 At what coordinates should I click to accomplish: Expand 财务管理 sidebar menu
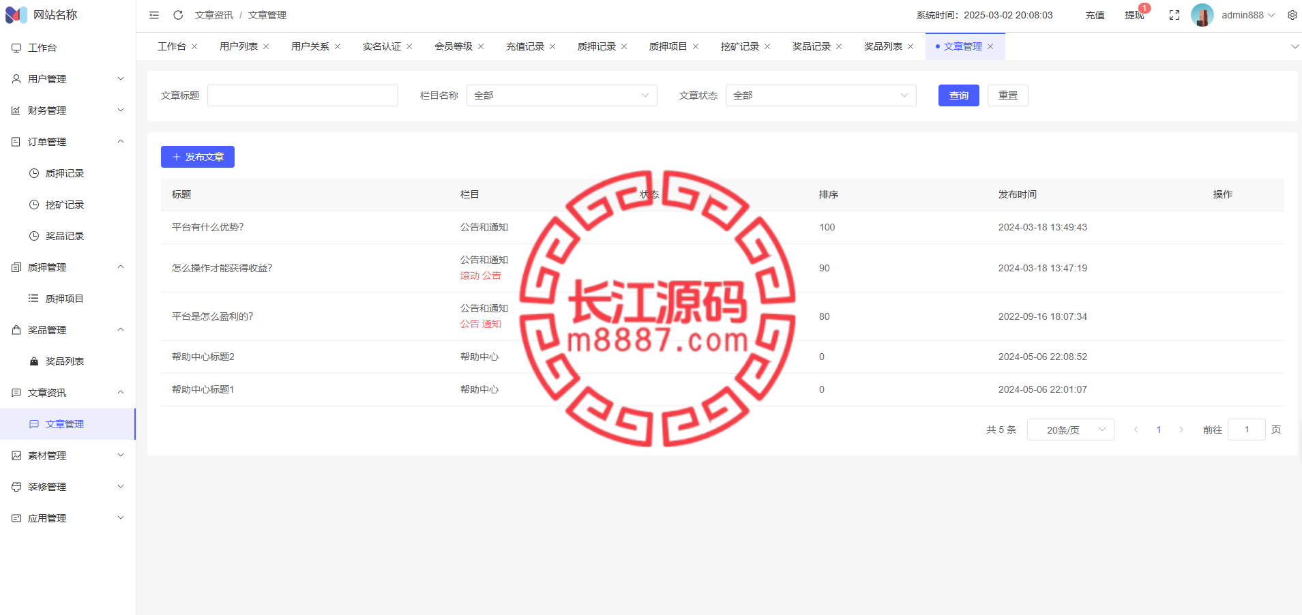pyautogui.click(x=68, y=110)
